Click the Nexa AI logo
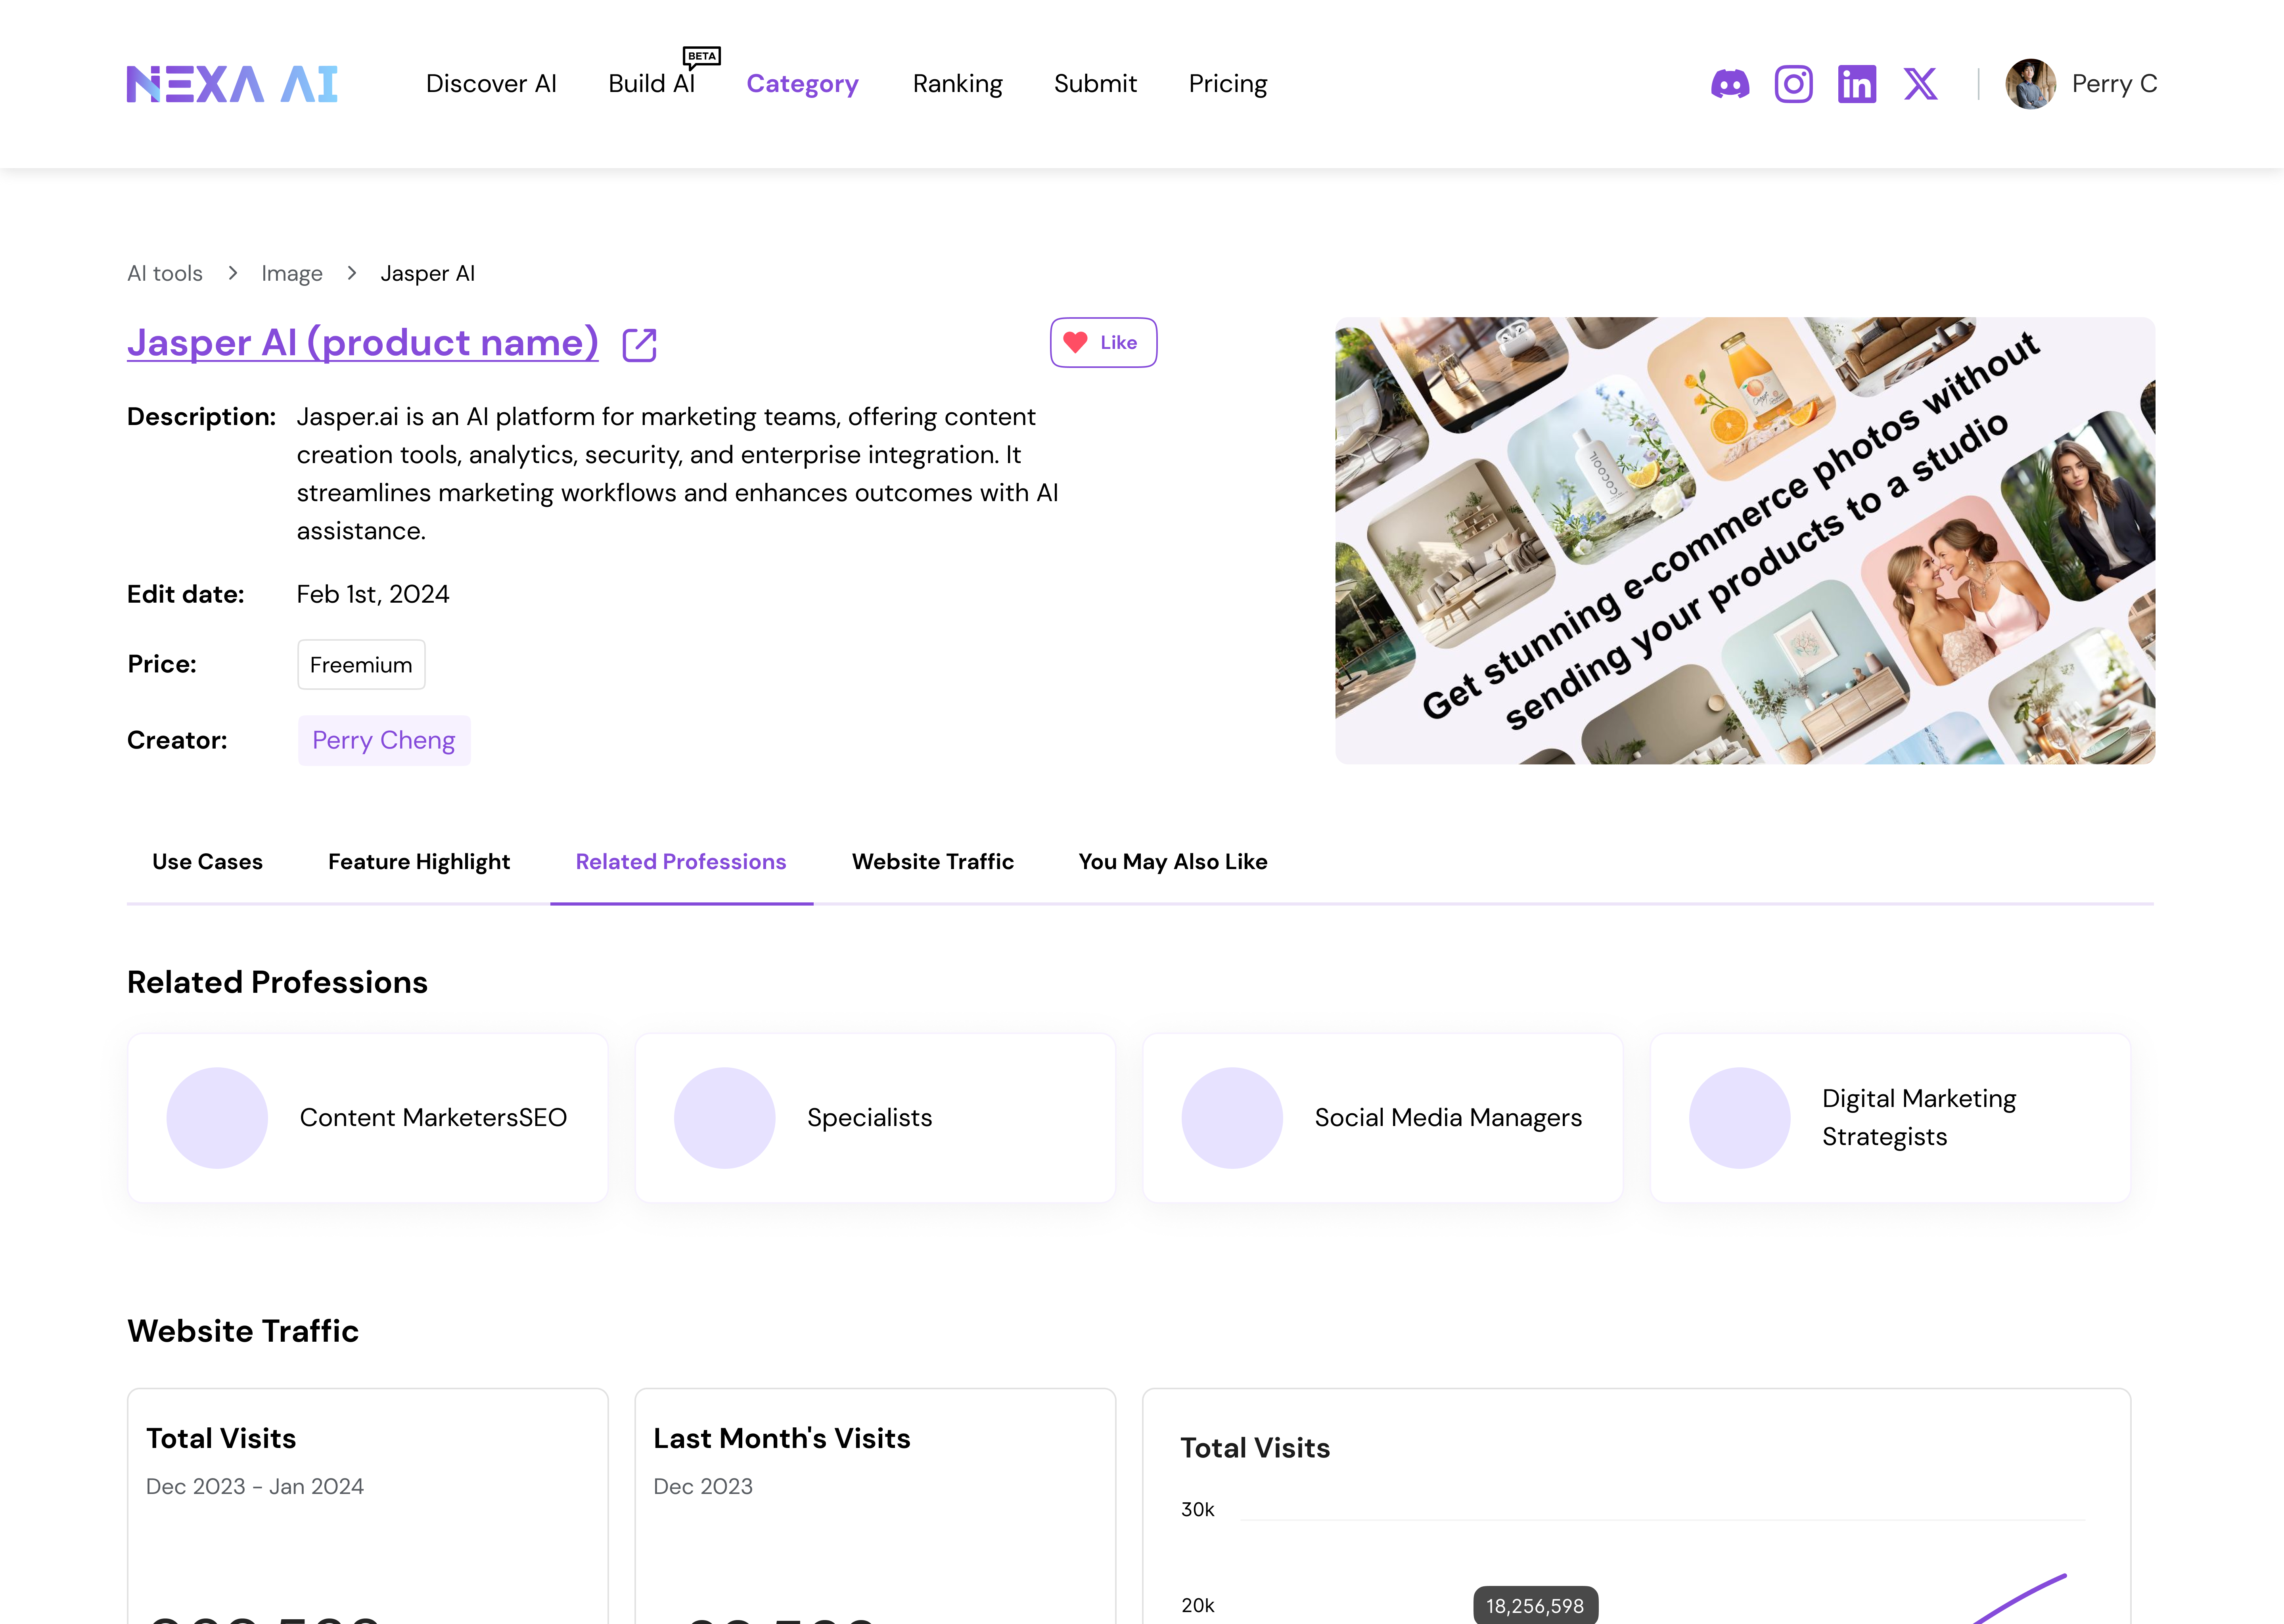Image resolution: width=2284 pixels, height=1624 pixels. [232, 84]
